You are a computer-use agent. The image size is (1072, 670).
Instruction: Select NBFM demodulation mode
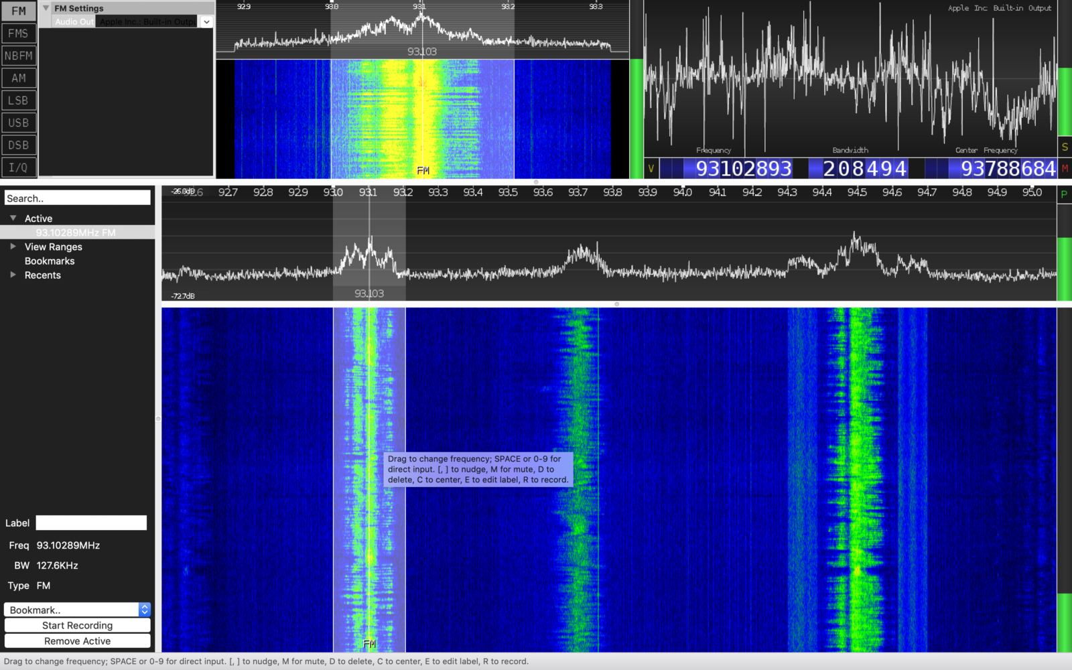coord(19,56)
